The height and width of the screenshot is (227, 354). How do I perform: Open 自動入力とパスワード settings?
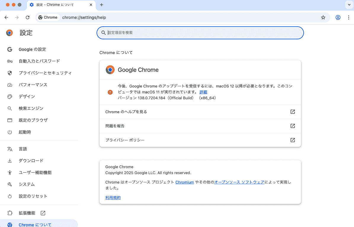[x=39, y=61]
